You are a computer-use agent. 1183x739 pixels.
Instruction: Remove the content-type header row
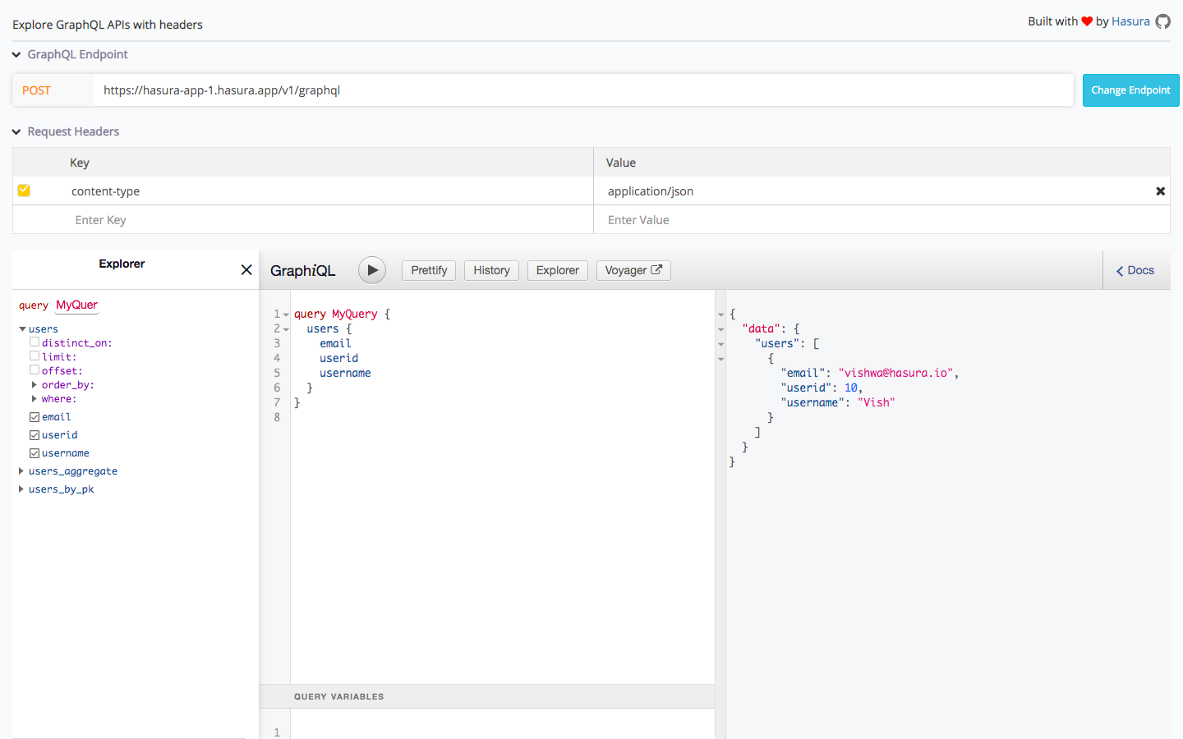coord(1160,191)
